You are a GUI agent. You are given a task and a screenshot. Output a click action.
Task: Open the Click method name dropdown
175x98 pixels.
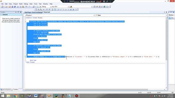tap(166, 15)
